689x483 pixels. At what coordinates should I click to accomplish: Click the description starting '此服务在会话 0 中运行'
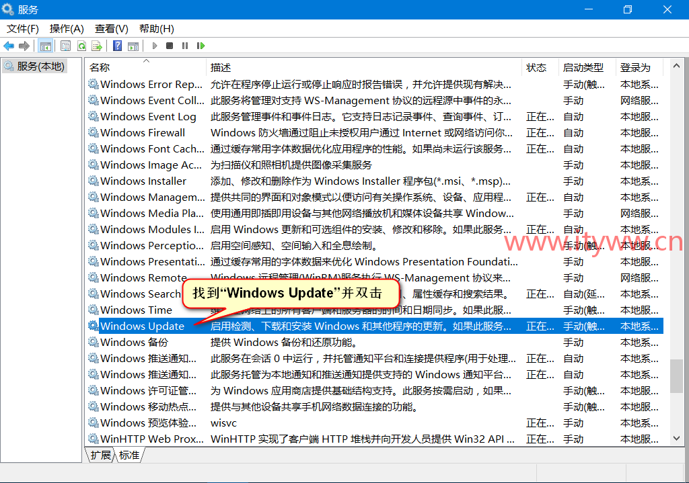(363, 359)
